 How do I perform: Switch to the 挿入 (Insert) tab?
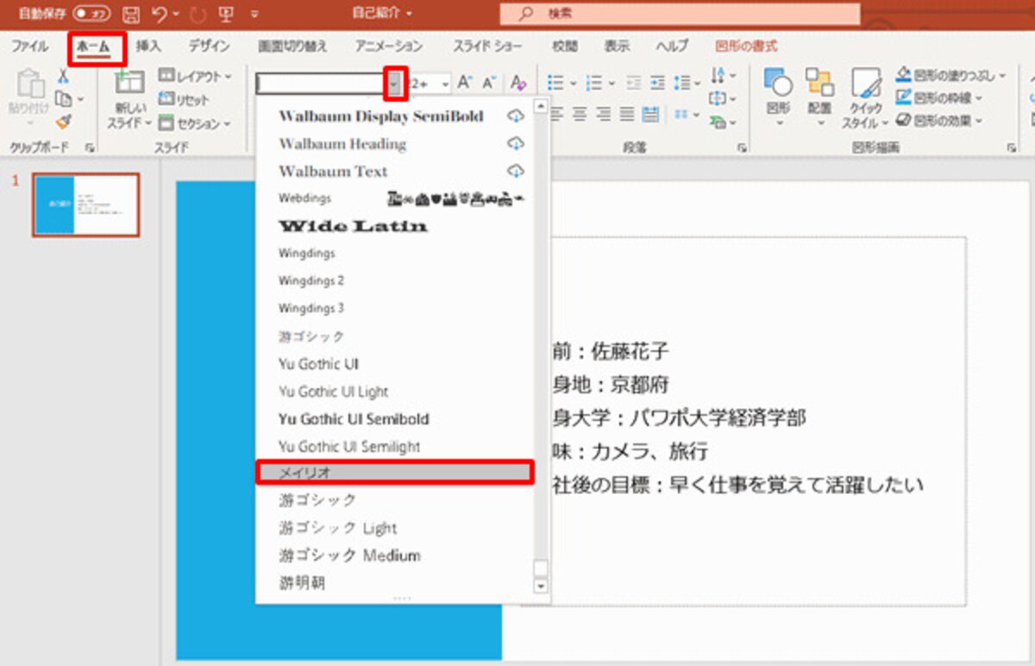pos(149,47)
